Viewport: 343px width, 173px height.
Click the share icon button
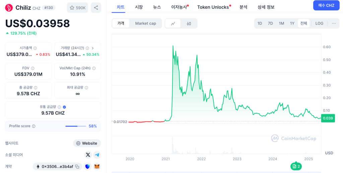tap(96, 8)
